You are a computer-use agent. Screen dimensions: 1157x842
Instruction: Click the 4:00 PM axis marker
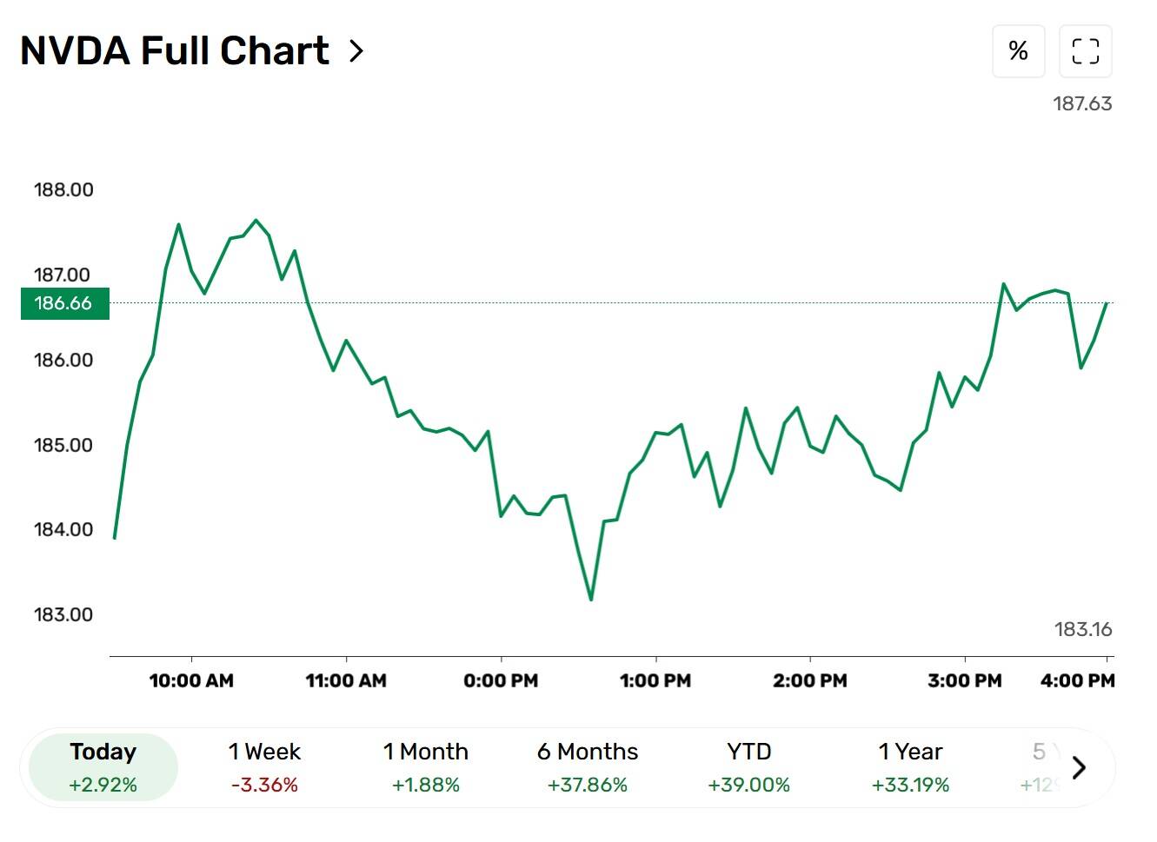[x=1078, y=680]
